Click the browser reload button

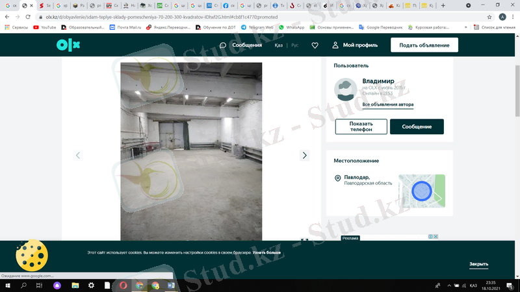28,17
